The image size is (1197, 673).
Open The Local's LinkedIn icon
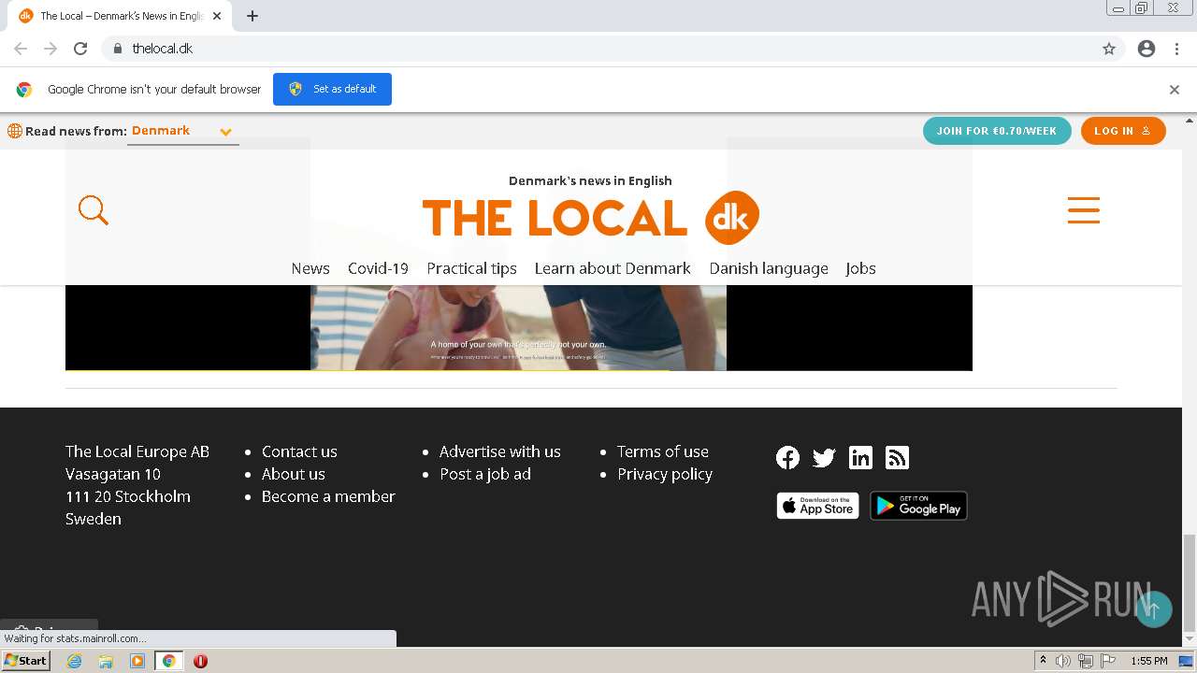click(860, 457)
